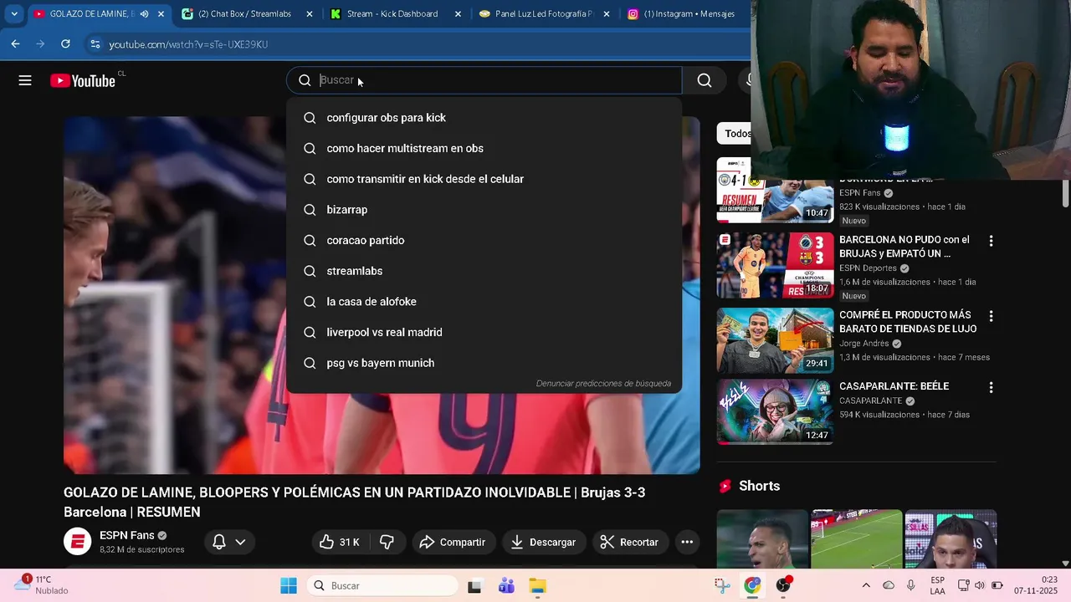Image resolution: width=1071 pixels, height=602 pixels.
Task: Open "CASAPARLANTE: BEÉLE" video title
Action: (894, 386)
